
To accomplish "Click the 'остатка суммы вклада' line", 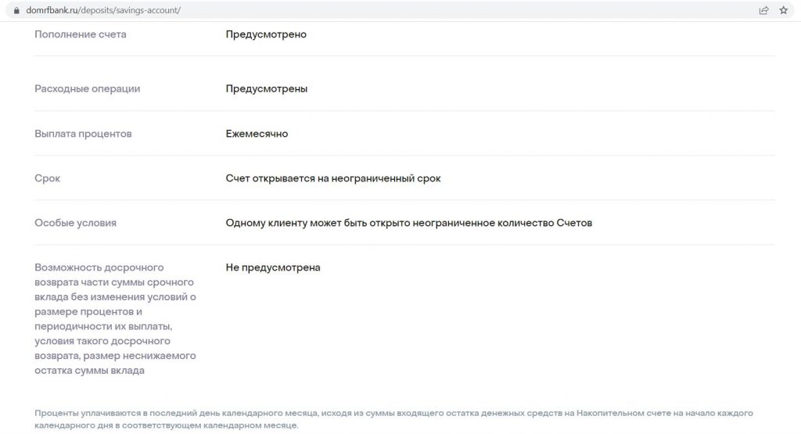I will 89,370.
